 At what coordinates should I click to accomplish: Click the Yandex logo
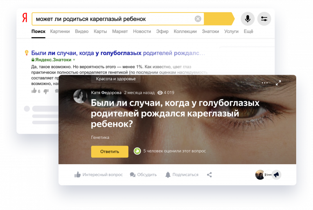coord(24,18)
